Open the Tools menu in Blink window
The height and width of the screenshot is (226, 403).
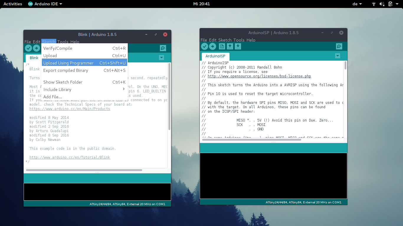[x=63, y=42]
